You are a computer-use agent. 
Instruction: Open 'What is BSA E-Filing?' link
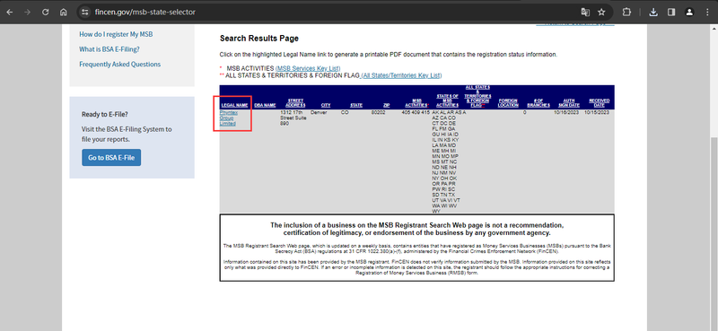click(x=109, y=49)
